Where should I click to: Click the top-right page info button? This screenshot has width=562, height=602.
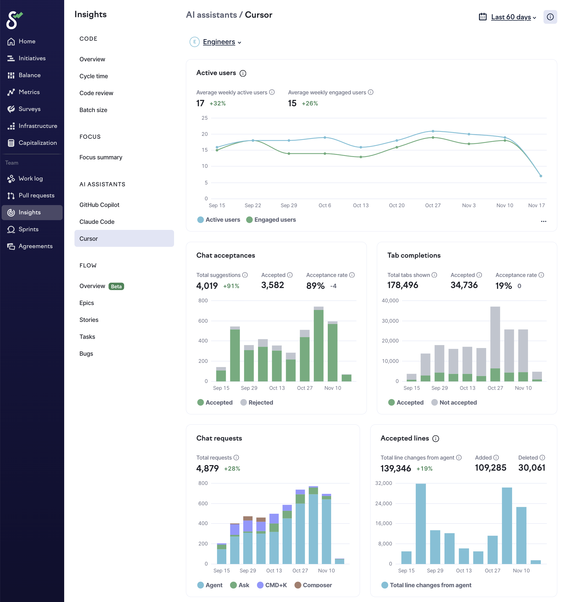(x=550, y=17)
